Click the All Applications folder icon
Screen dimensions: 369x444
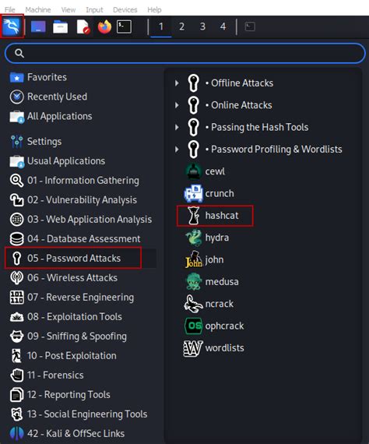[x=16, y=116]
